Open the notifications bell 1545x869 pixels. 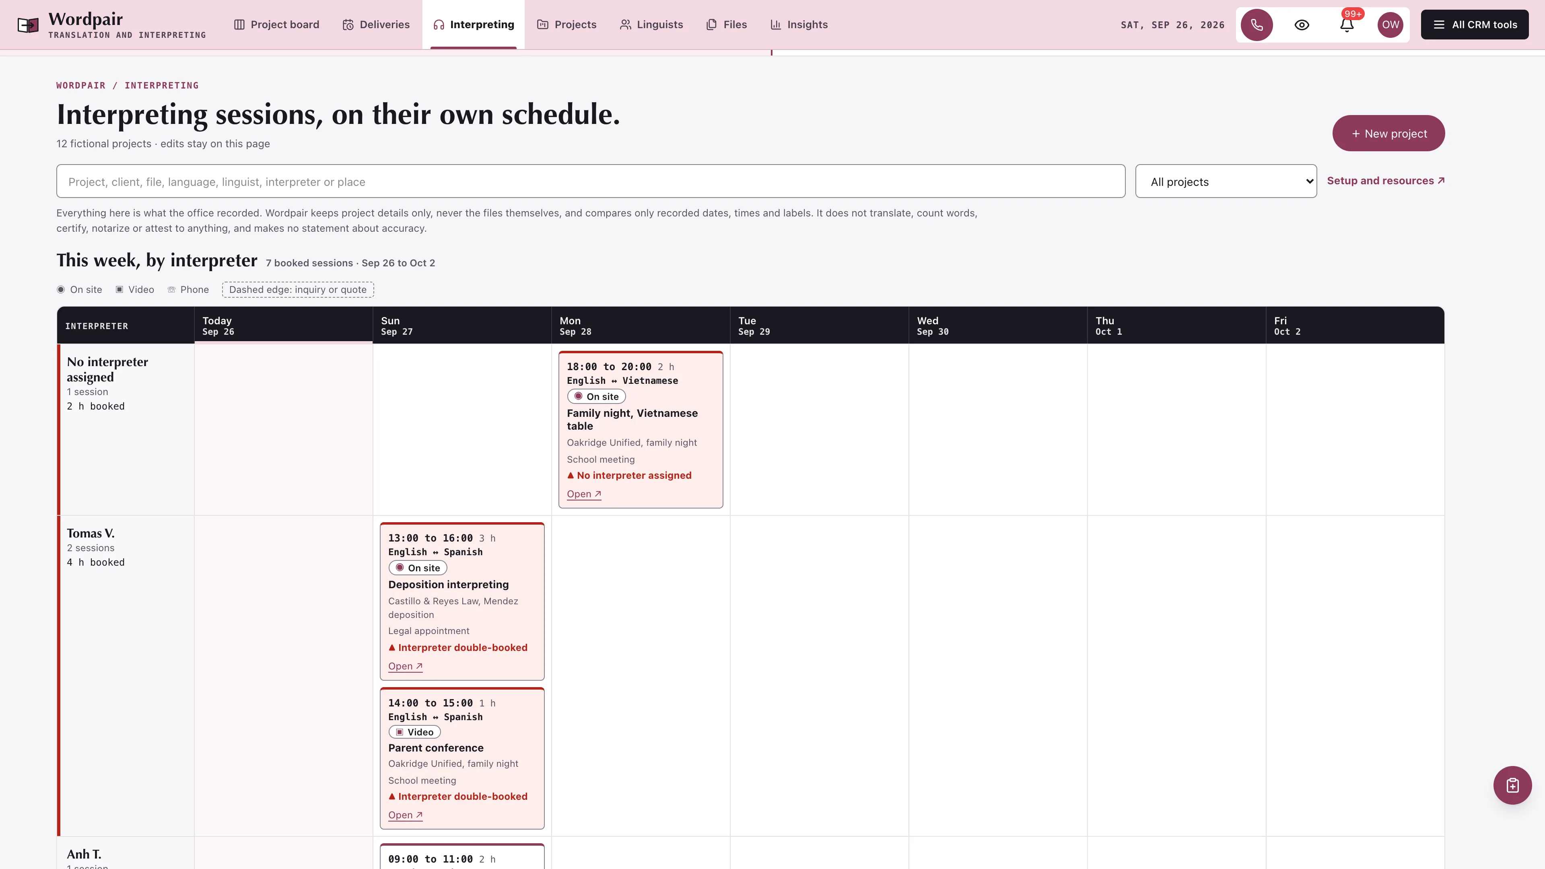pos(1347,25)
